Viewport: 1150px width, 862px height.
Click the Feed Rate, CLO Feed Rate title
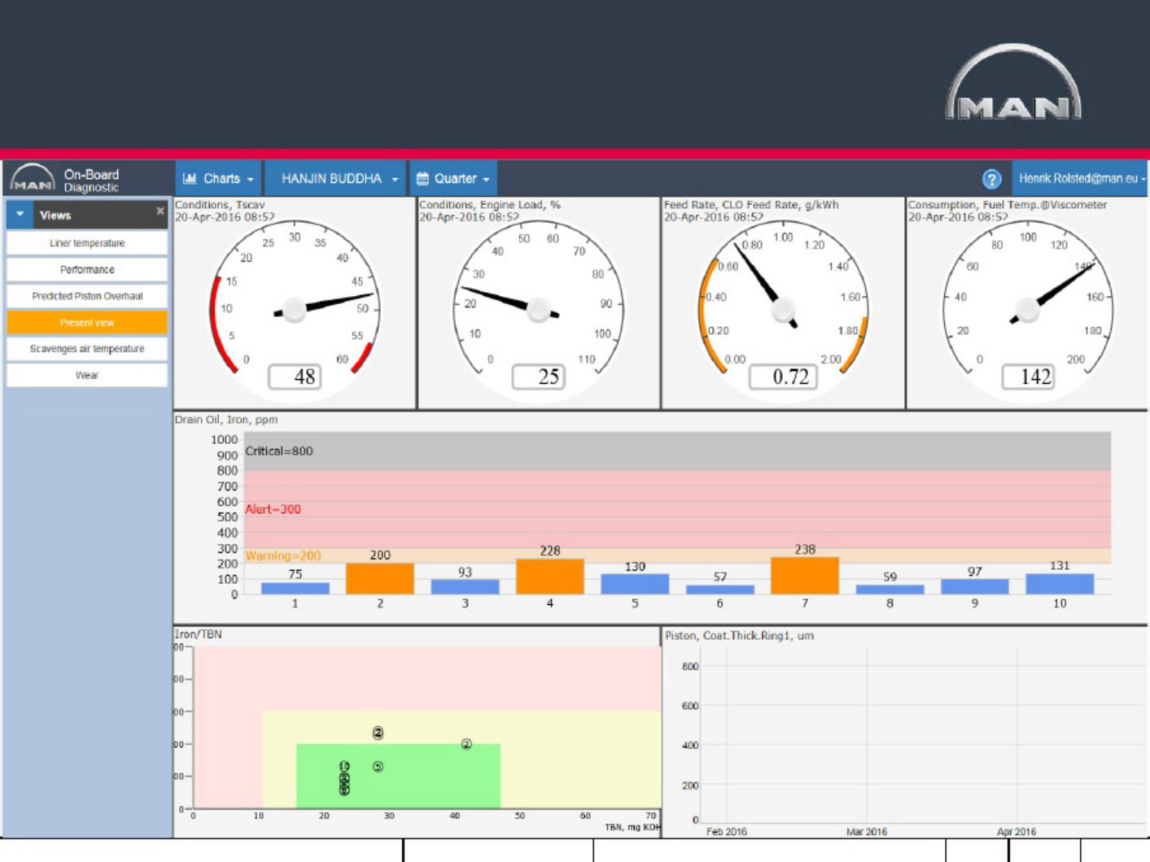(751, 205)
